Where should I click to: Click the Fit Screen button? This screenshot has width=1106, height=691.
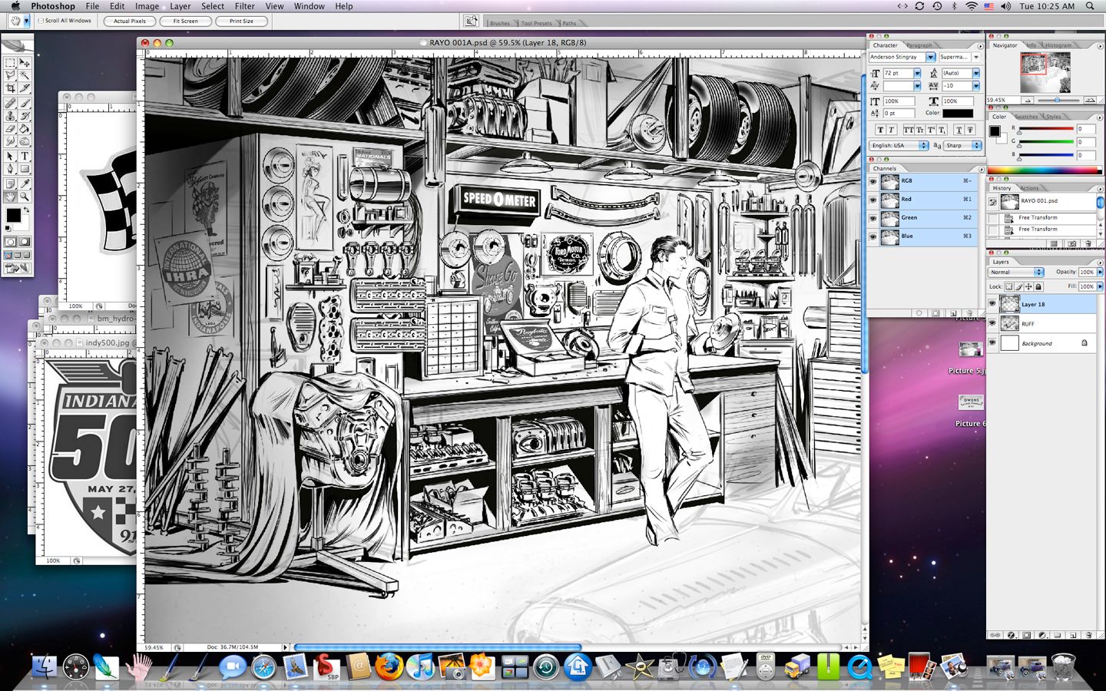coord(185,21)
